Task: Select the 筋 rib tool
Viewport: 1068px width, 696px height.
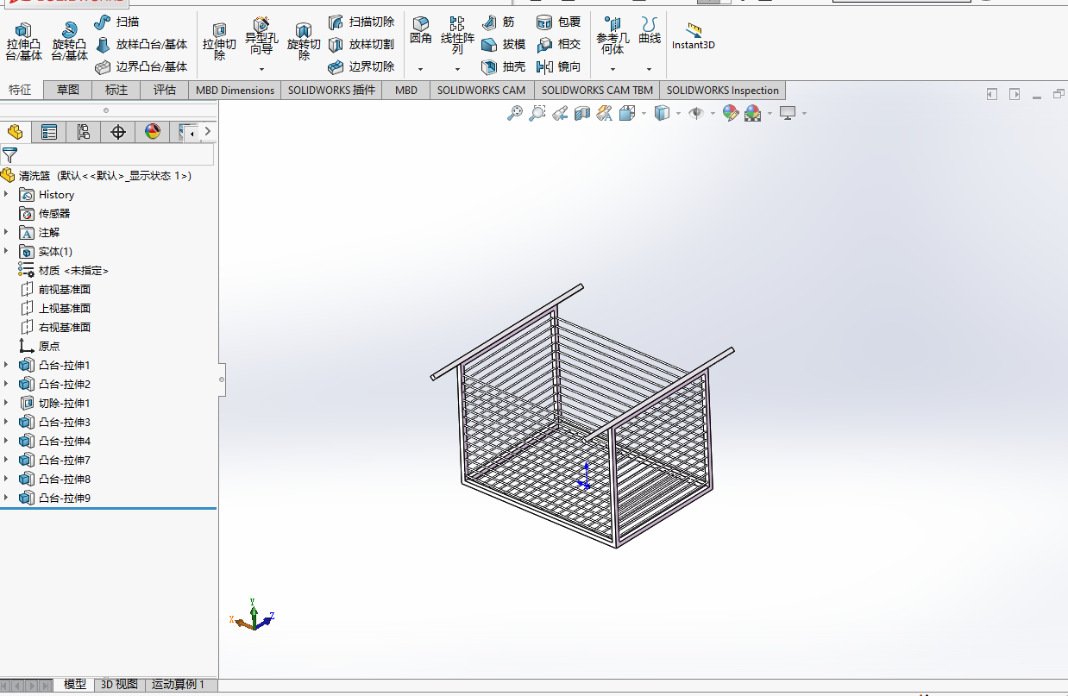Action: (498, 22)
